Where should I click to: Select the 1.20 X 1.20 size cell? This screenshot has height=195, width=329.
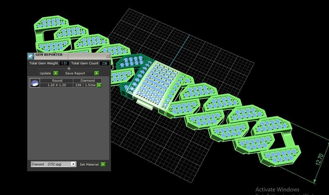(x=57, y=85)
